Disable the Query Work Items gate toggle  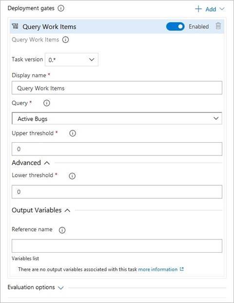pyautogui.click(x=175, y=26)
